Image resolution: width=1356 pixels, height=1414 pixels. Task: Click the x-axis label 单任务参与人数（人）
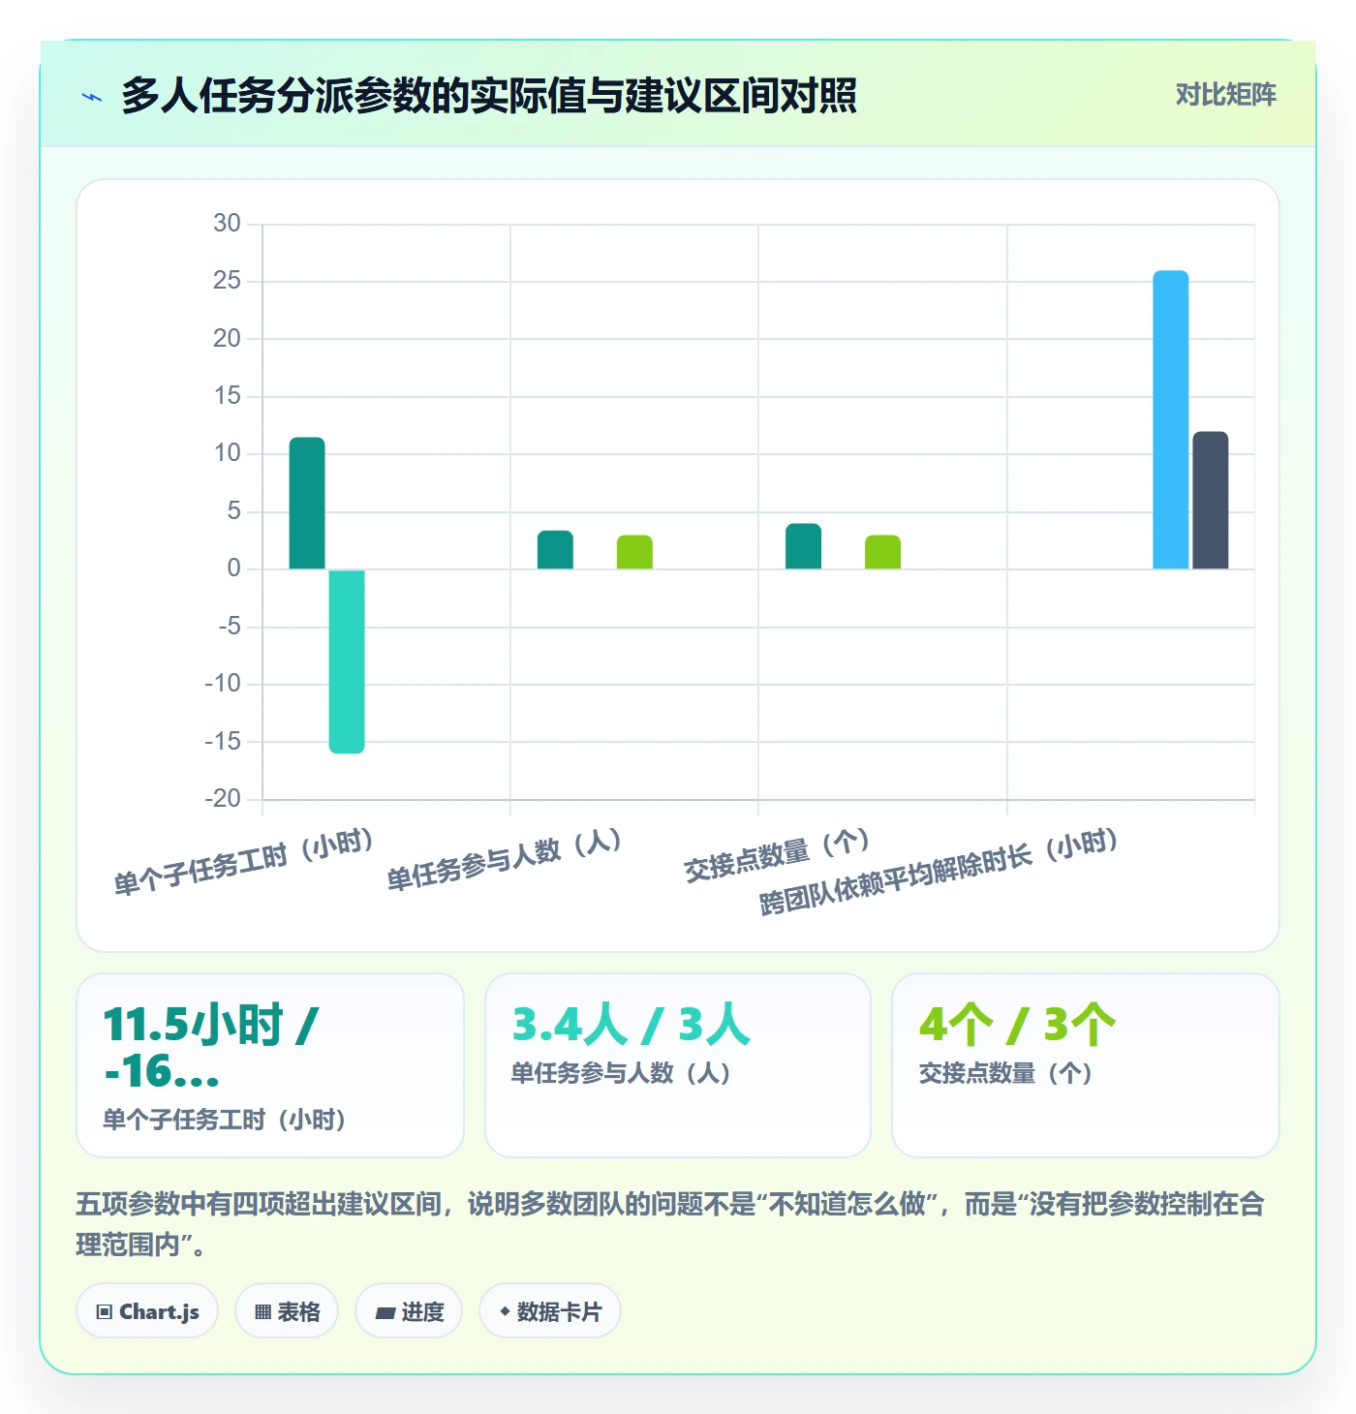click(505, 859)
